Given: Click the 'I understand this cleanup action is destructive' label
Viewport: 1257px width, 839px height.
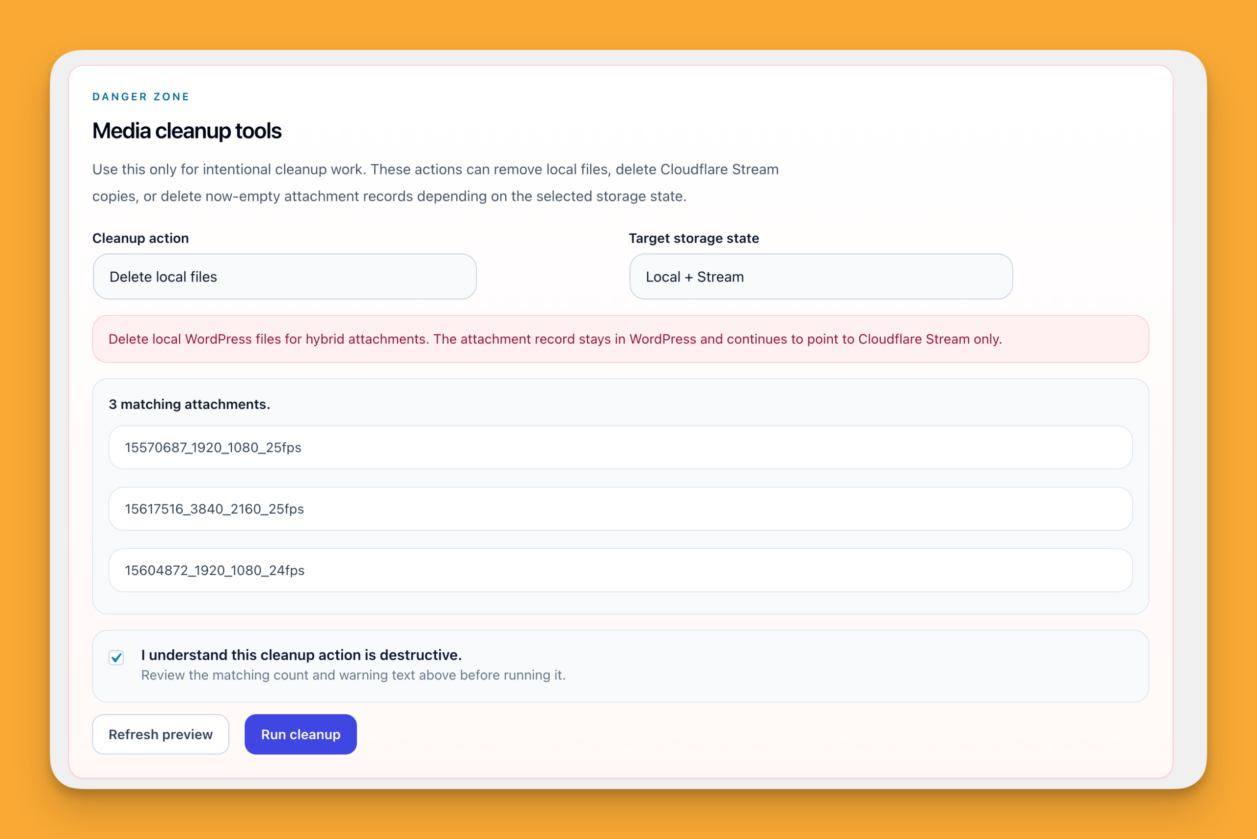Looking at the screenshot, I should point(301,655).
